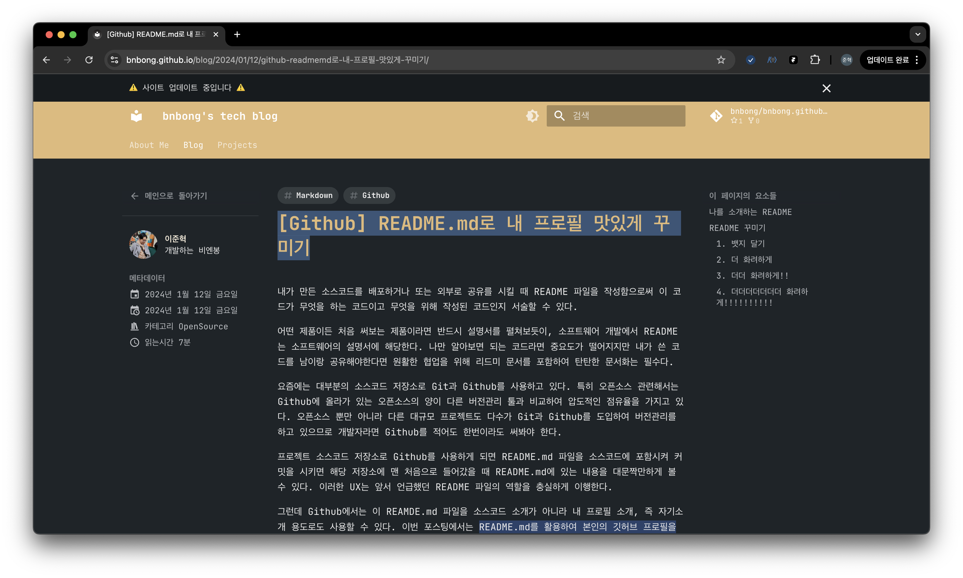Image resolution: width=963 pixels, height=578 pixels.
Task: Bookmark this page with the star icon
Action: tap(721, 60)
